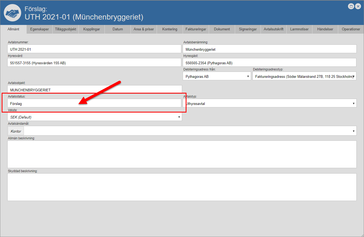
Task: Expand the Avtalsändamål dropdown arrow
Action: point(353,131)
